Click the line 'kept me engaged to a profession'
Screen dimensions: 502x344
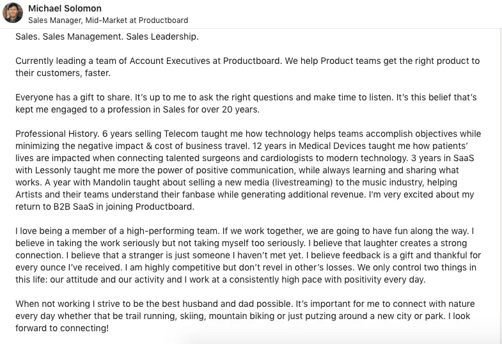click(137, 109)
